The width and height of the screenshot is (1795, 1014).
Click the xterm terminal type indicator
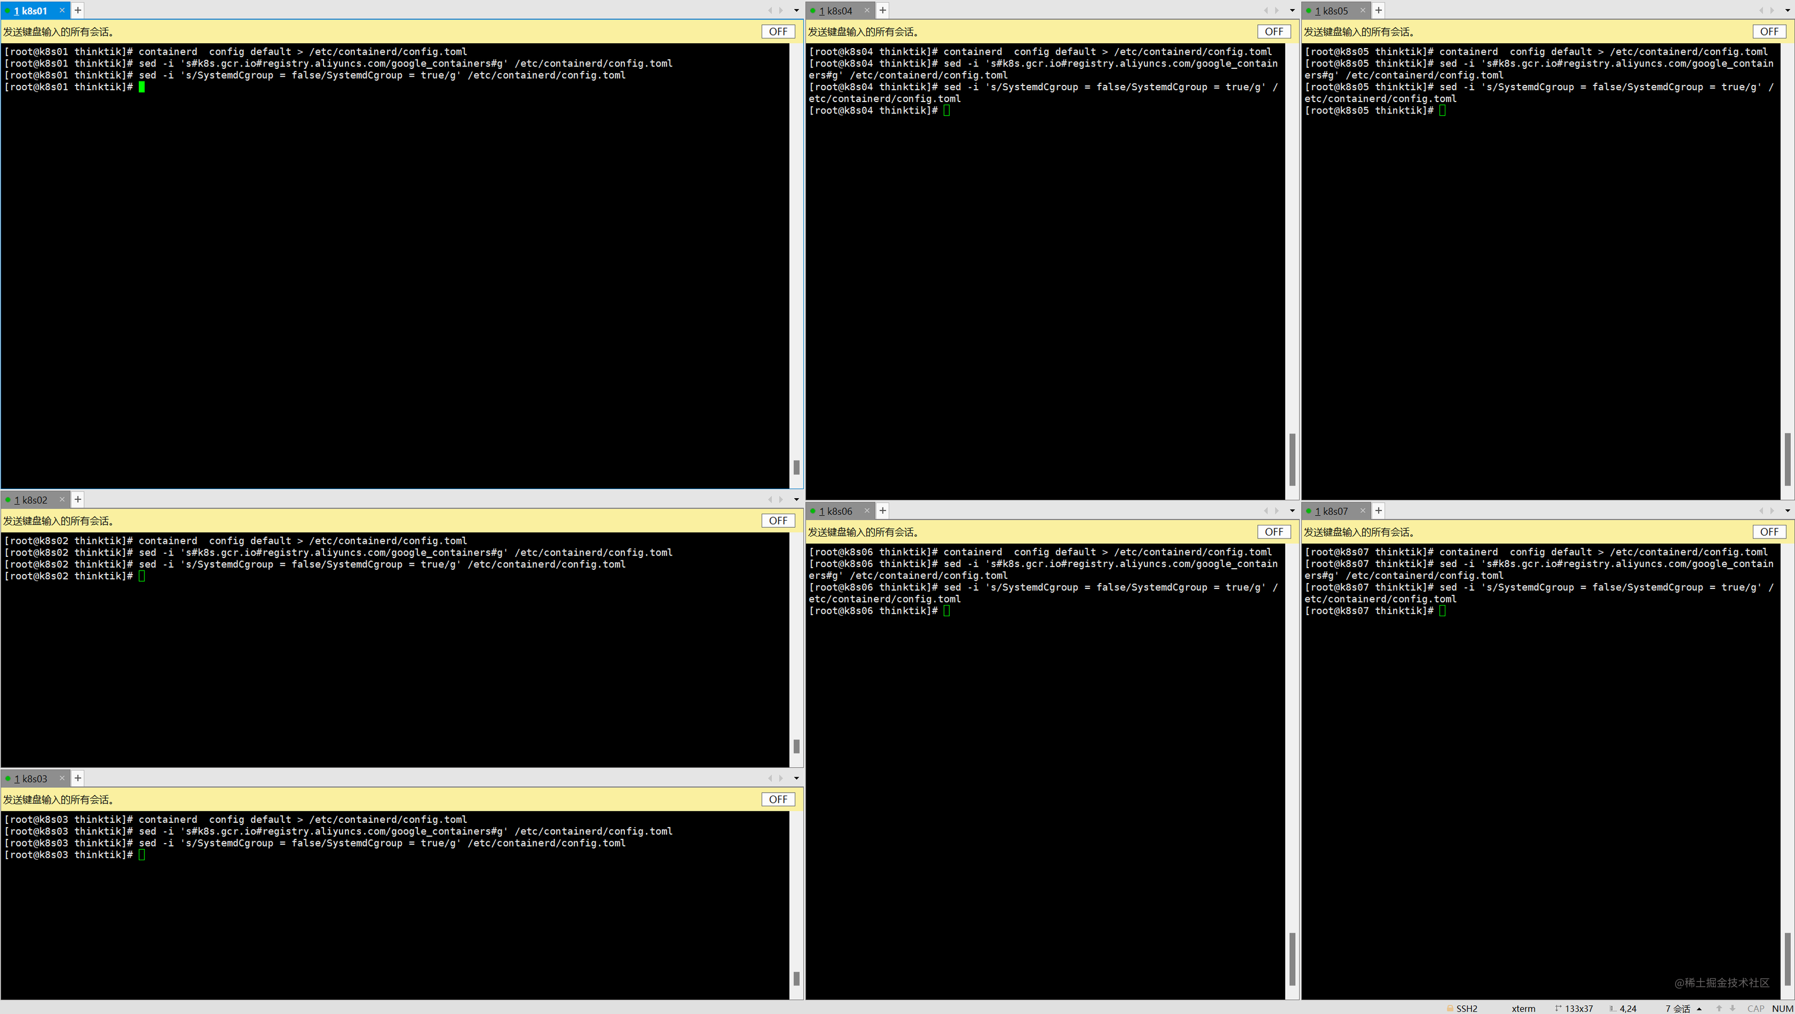(x=1523, y=1009)
